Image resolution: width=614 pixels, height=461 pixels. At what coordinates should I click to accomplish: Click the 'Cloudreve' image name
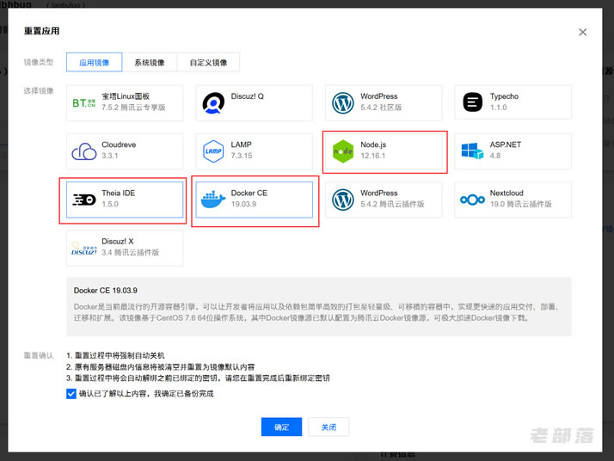click(x=119, y=144)
